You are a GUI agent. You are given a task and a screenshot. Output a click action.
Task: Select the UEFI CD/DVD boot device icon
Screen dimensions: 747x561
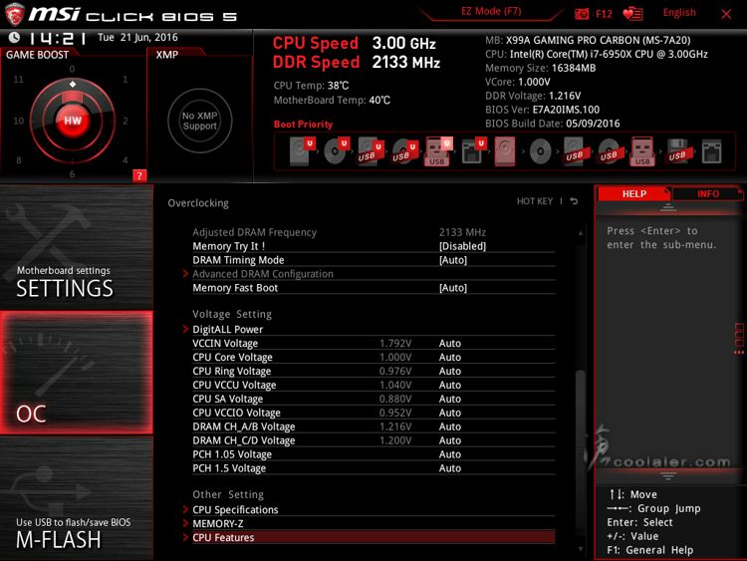337,151
